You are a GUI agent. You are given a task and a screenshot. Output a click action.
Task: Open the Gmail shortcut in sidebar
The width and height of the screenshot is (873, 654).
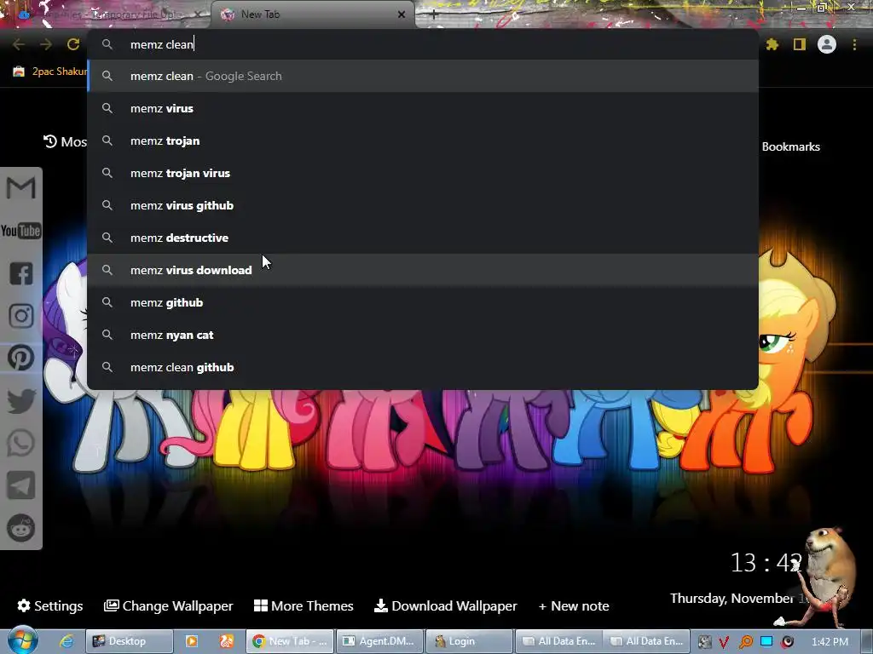point(21,188)
